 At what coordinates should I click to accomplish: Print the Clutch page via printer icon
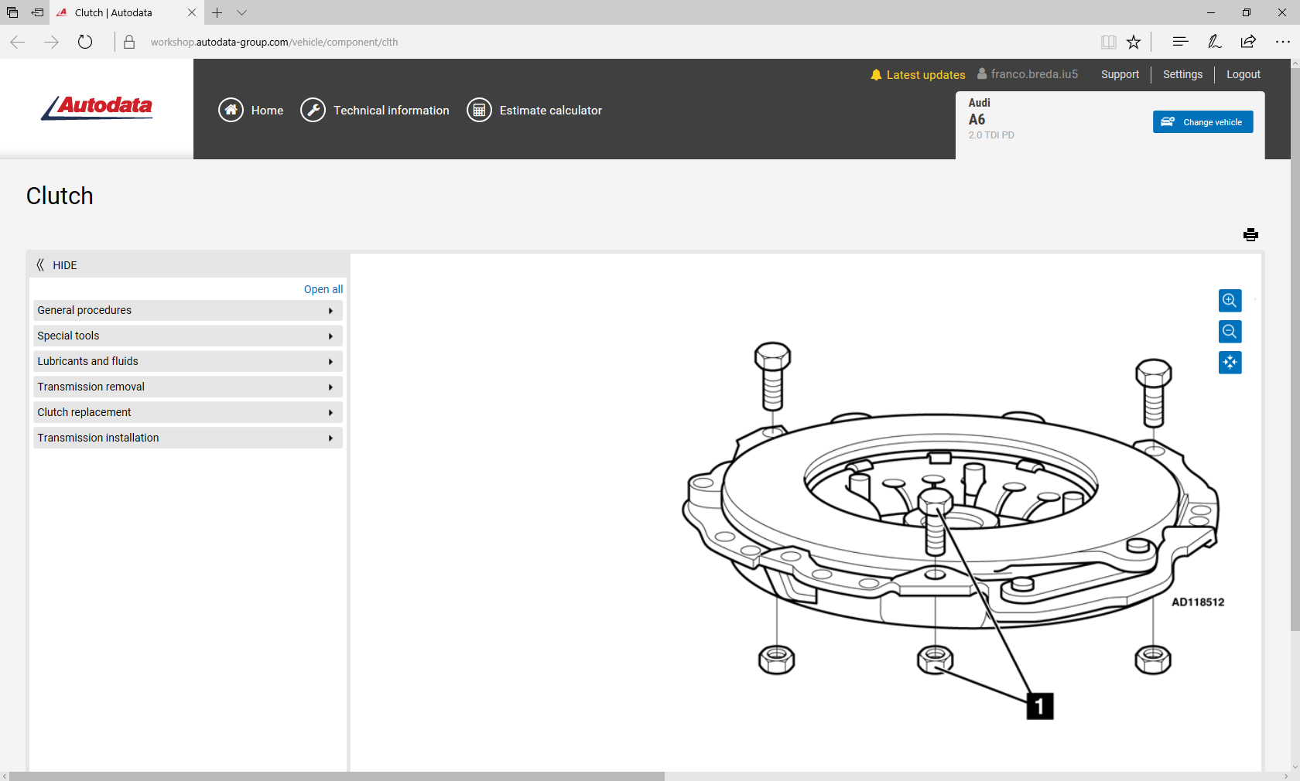[1250, 234]
